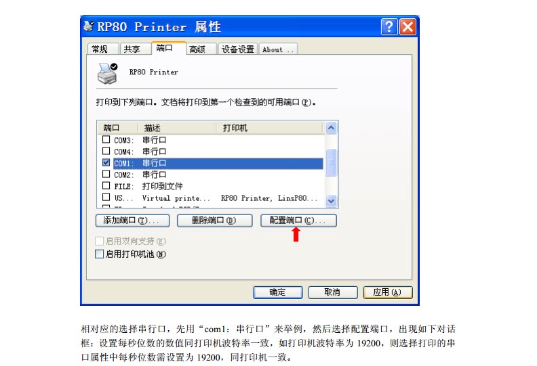The width and height of the screenshot is (537, 366).
Task: Switch to the 共享 tab
Action: coord(136,49)
